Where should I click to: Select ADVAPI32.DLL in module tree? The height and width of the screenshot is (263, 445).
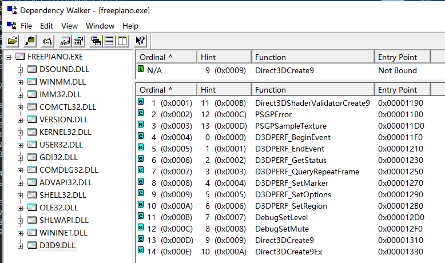coord(66,182)
